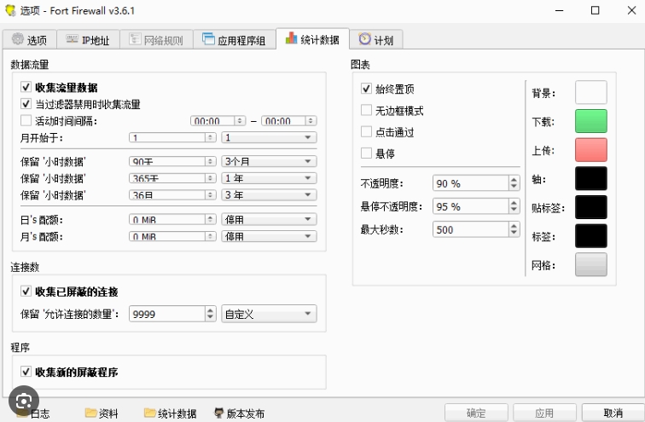This screenshot has width=645, height=422.
Task: Enable 无边框模式 checkbox
Action: 366,110
